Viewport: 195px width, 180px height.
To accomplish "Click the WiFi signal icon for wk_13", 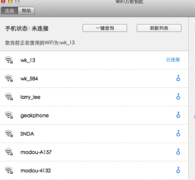I will 9,60.
